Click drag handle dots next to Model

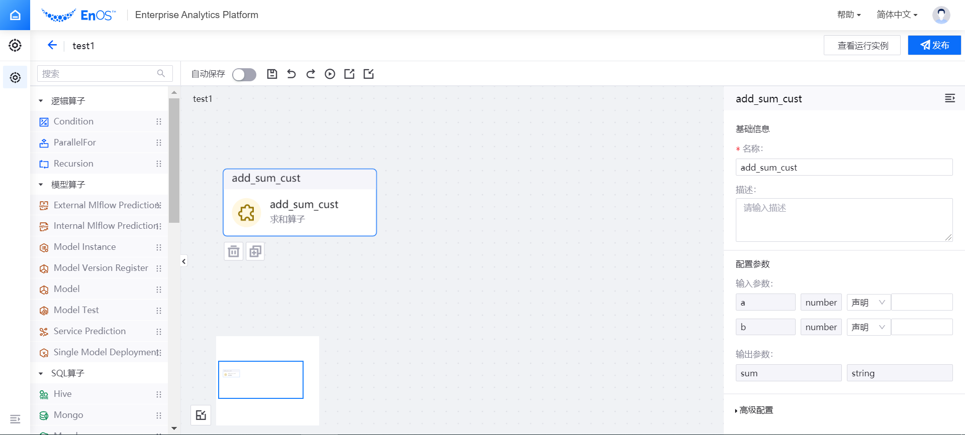coord(159,289)
